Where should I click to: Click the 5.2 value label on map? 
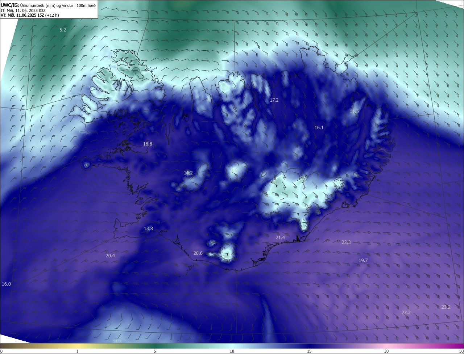pyautogui.click(x=63, y=30)
